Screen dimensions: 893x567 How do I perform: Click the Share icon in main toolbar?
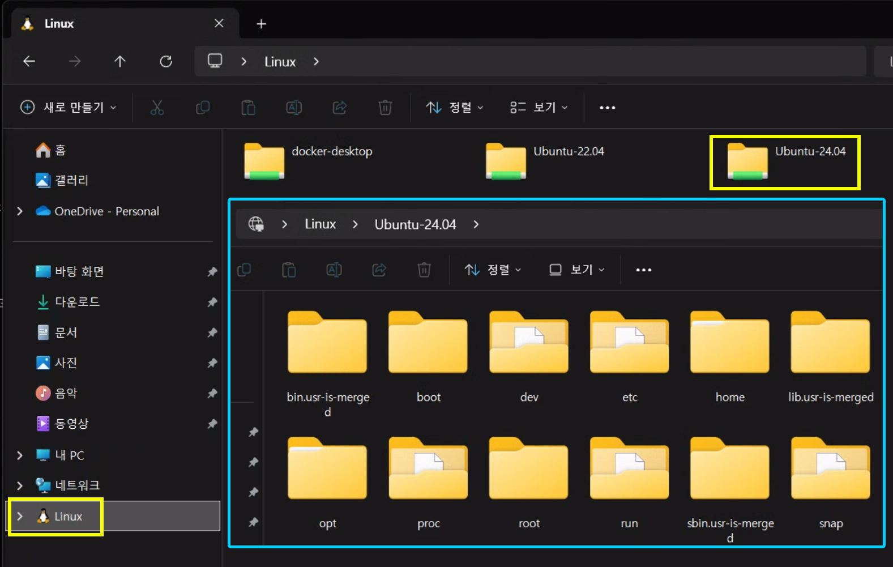click(x=339, y=107)
